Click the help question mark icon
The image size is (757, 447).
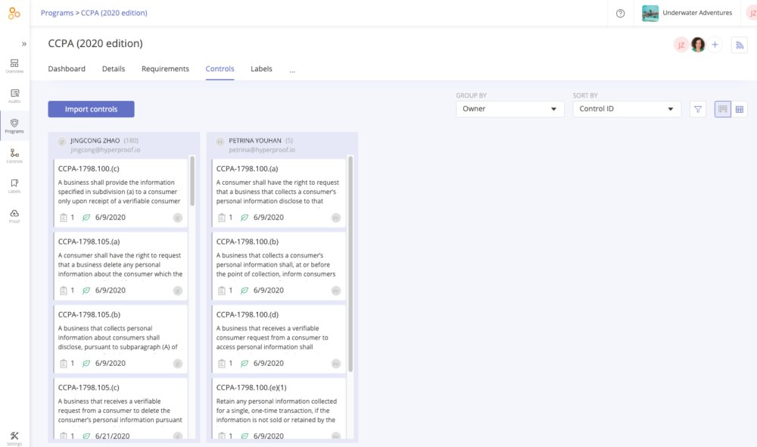621,13
